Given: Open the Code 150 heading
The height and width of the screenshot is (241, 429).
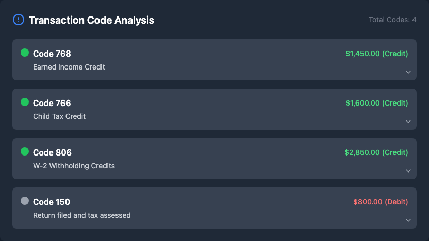Looking at the screenshot, I should coord(51,202).
